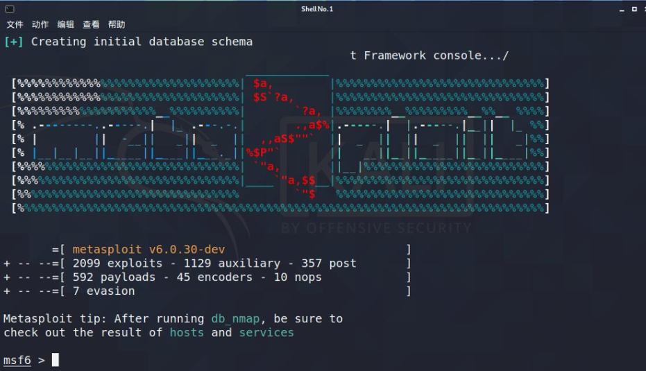Click the '2099 exploits' count text

(117, 264)
